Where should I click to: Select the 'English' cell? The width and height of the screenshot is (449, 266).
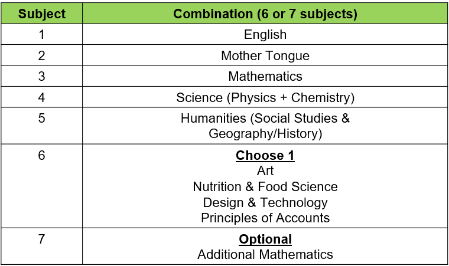click(x=265, y=34)
